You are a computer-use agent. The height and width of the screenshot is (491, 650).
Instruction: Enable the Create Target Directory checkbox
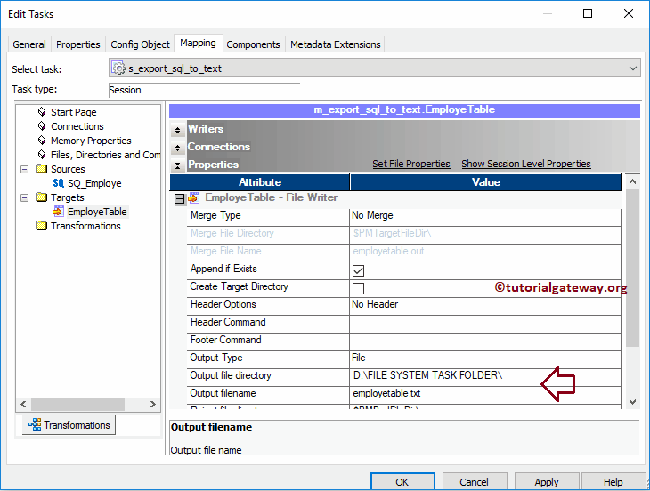tap(358, 288)
